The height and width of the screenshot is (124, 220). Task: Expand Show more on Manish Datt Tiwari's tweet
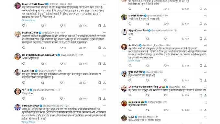click(28, 20)
